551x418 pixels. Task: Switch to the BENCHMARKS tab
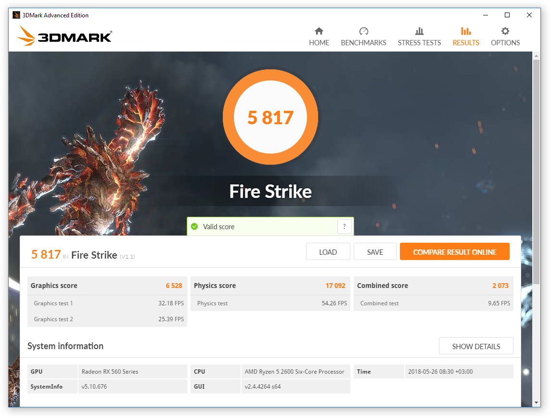pos(364,37)
